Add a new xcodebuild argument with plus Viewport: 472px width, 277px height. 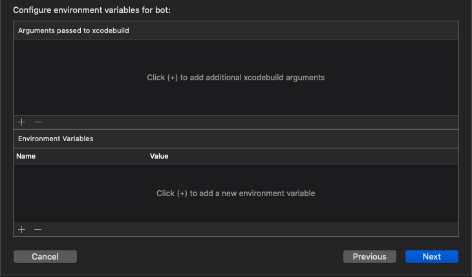pos(22,122)
